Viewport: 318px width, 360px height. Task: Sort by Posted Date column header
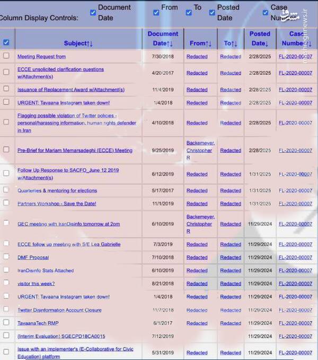(260, 39)
